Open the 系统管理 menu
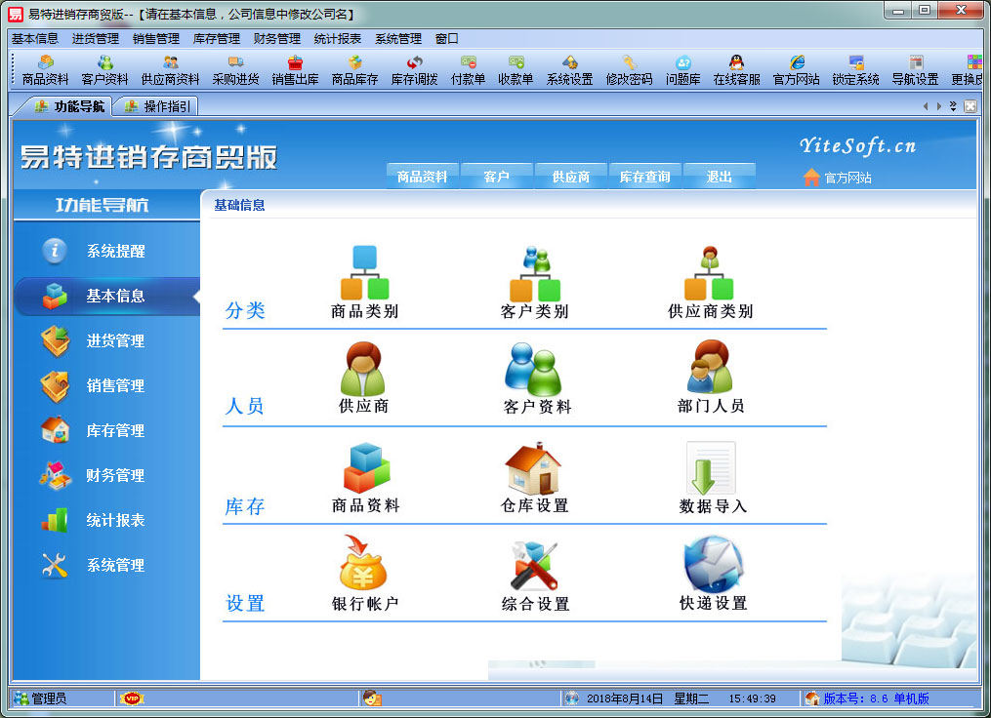991x718 pixels. pos(398,38)
